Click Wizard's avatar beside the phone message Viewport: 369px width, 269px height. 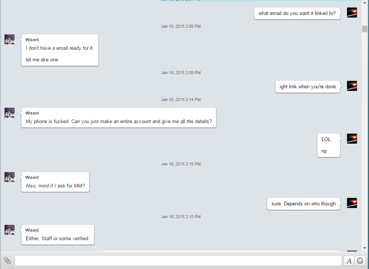pyautogui.click(x=9, y=113)
